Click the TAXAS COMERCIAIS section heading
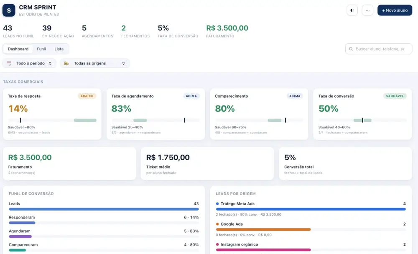418x254 pixels. point(23,82)
